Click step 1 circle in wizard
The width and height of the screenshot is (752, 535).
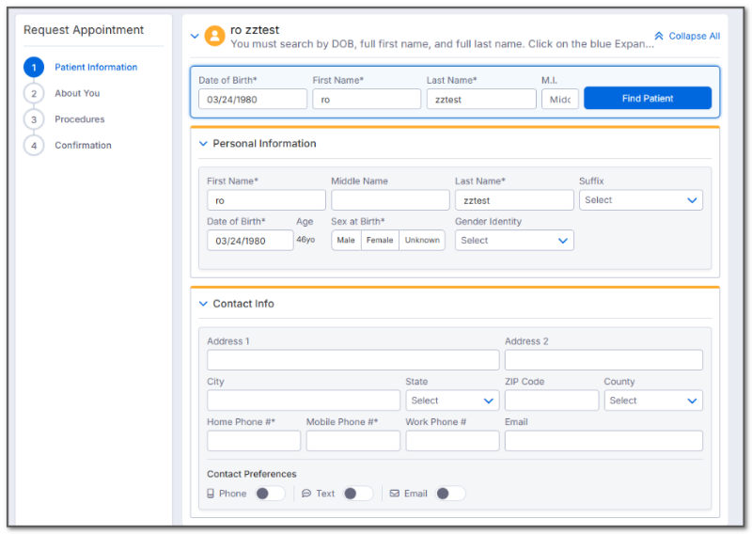pos(34,67)
